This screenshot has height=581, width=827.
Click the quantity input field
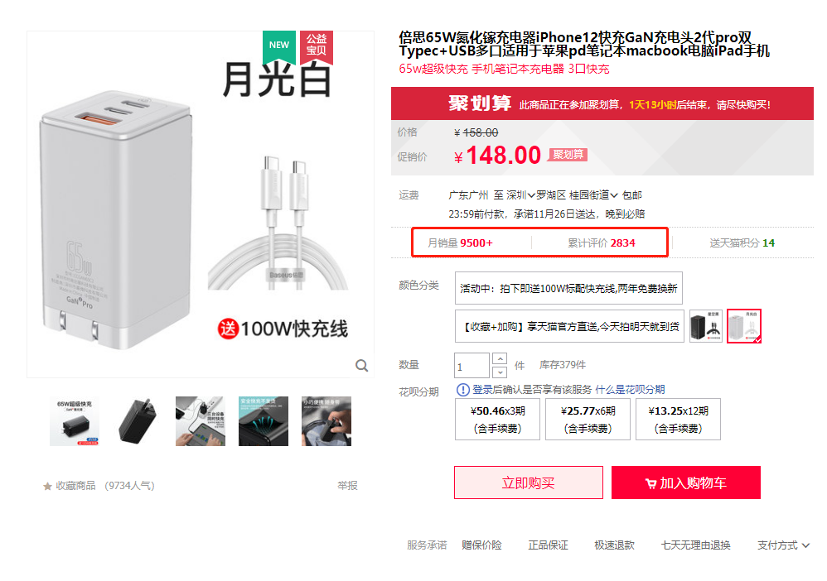point(472,366)
